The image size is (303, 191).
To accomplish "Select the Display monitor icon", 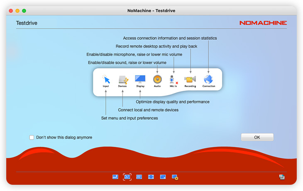I will coord(140,80).
